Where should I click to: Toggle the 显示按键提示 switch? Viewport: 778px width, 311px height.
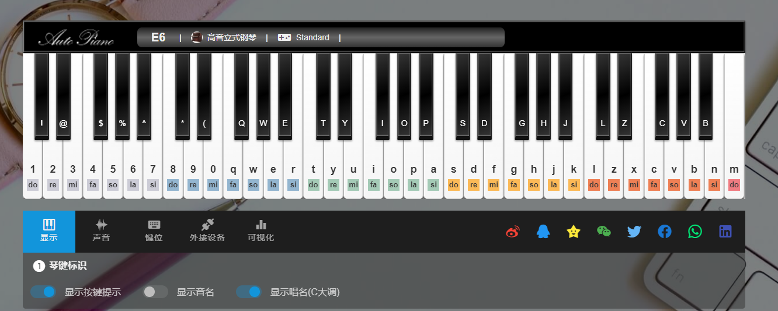tap(43, 292)
